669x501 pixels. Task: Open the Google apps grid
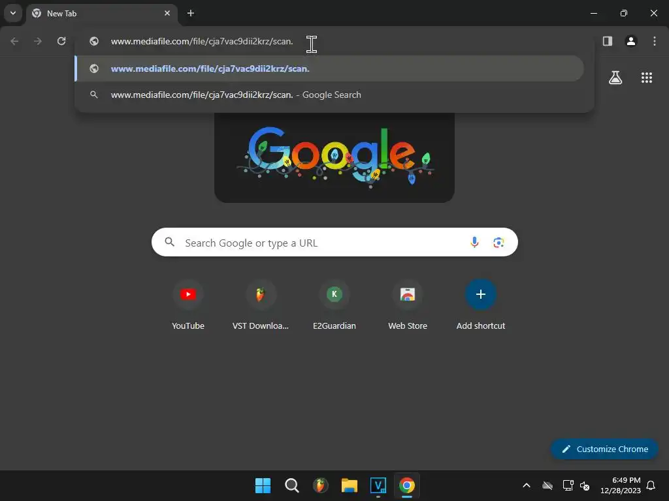point(647,78)
